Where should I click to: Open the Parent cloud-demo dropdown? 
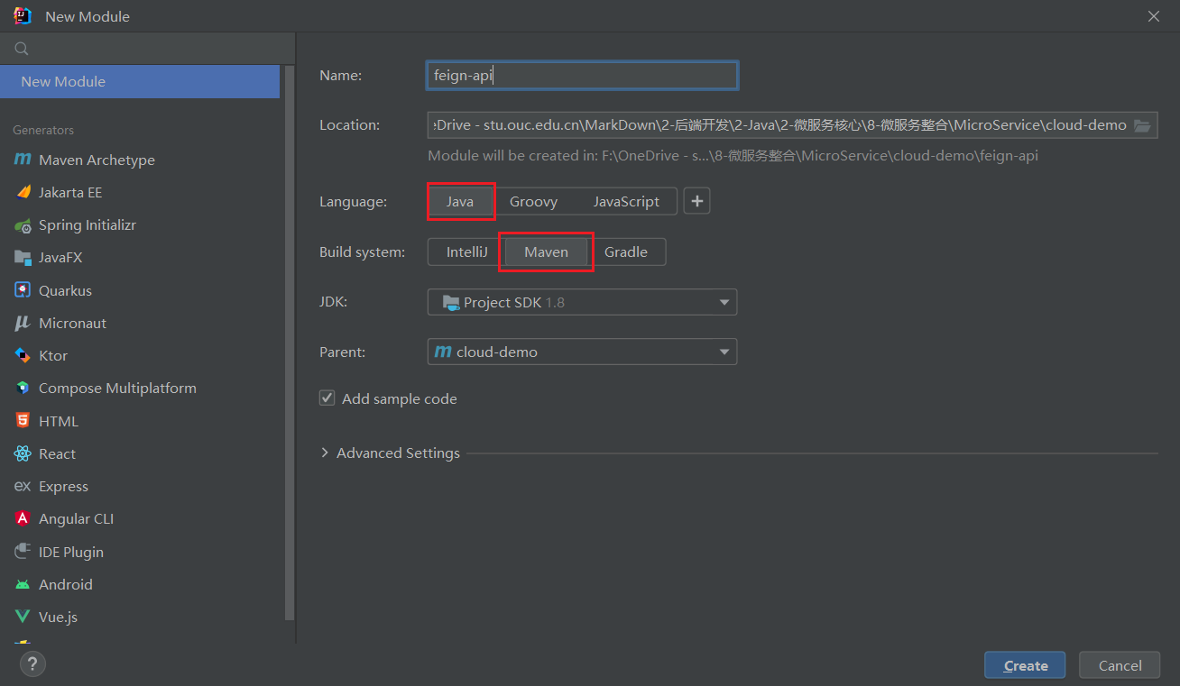(582, 352)
